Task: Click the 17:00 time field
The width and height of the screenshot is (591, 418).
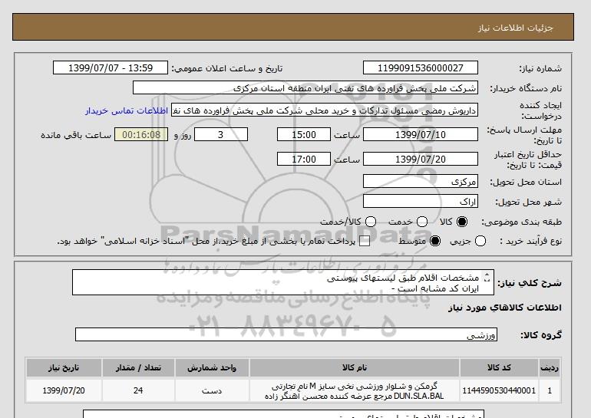Action: click(x=304, y=159)
